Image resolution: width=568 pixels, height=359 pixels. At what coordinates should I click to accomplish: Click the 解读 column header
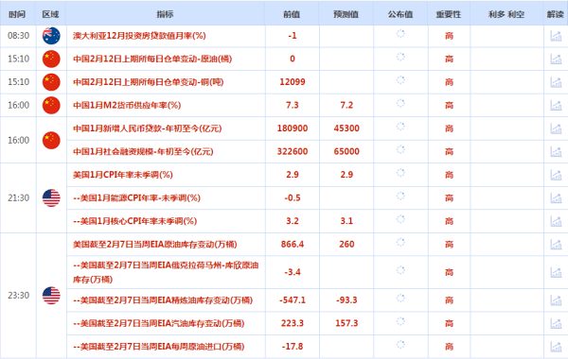coord(556,14)
